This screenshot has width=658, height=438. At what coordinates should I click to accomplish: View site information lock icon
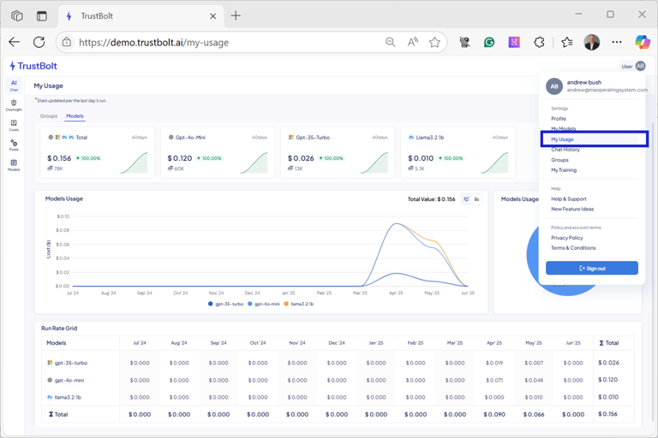[66, 42]
